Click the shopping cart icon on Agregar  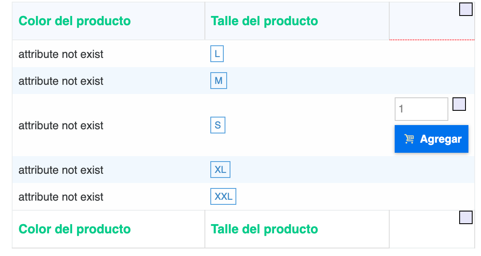409,139
